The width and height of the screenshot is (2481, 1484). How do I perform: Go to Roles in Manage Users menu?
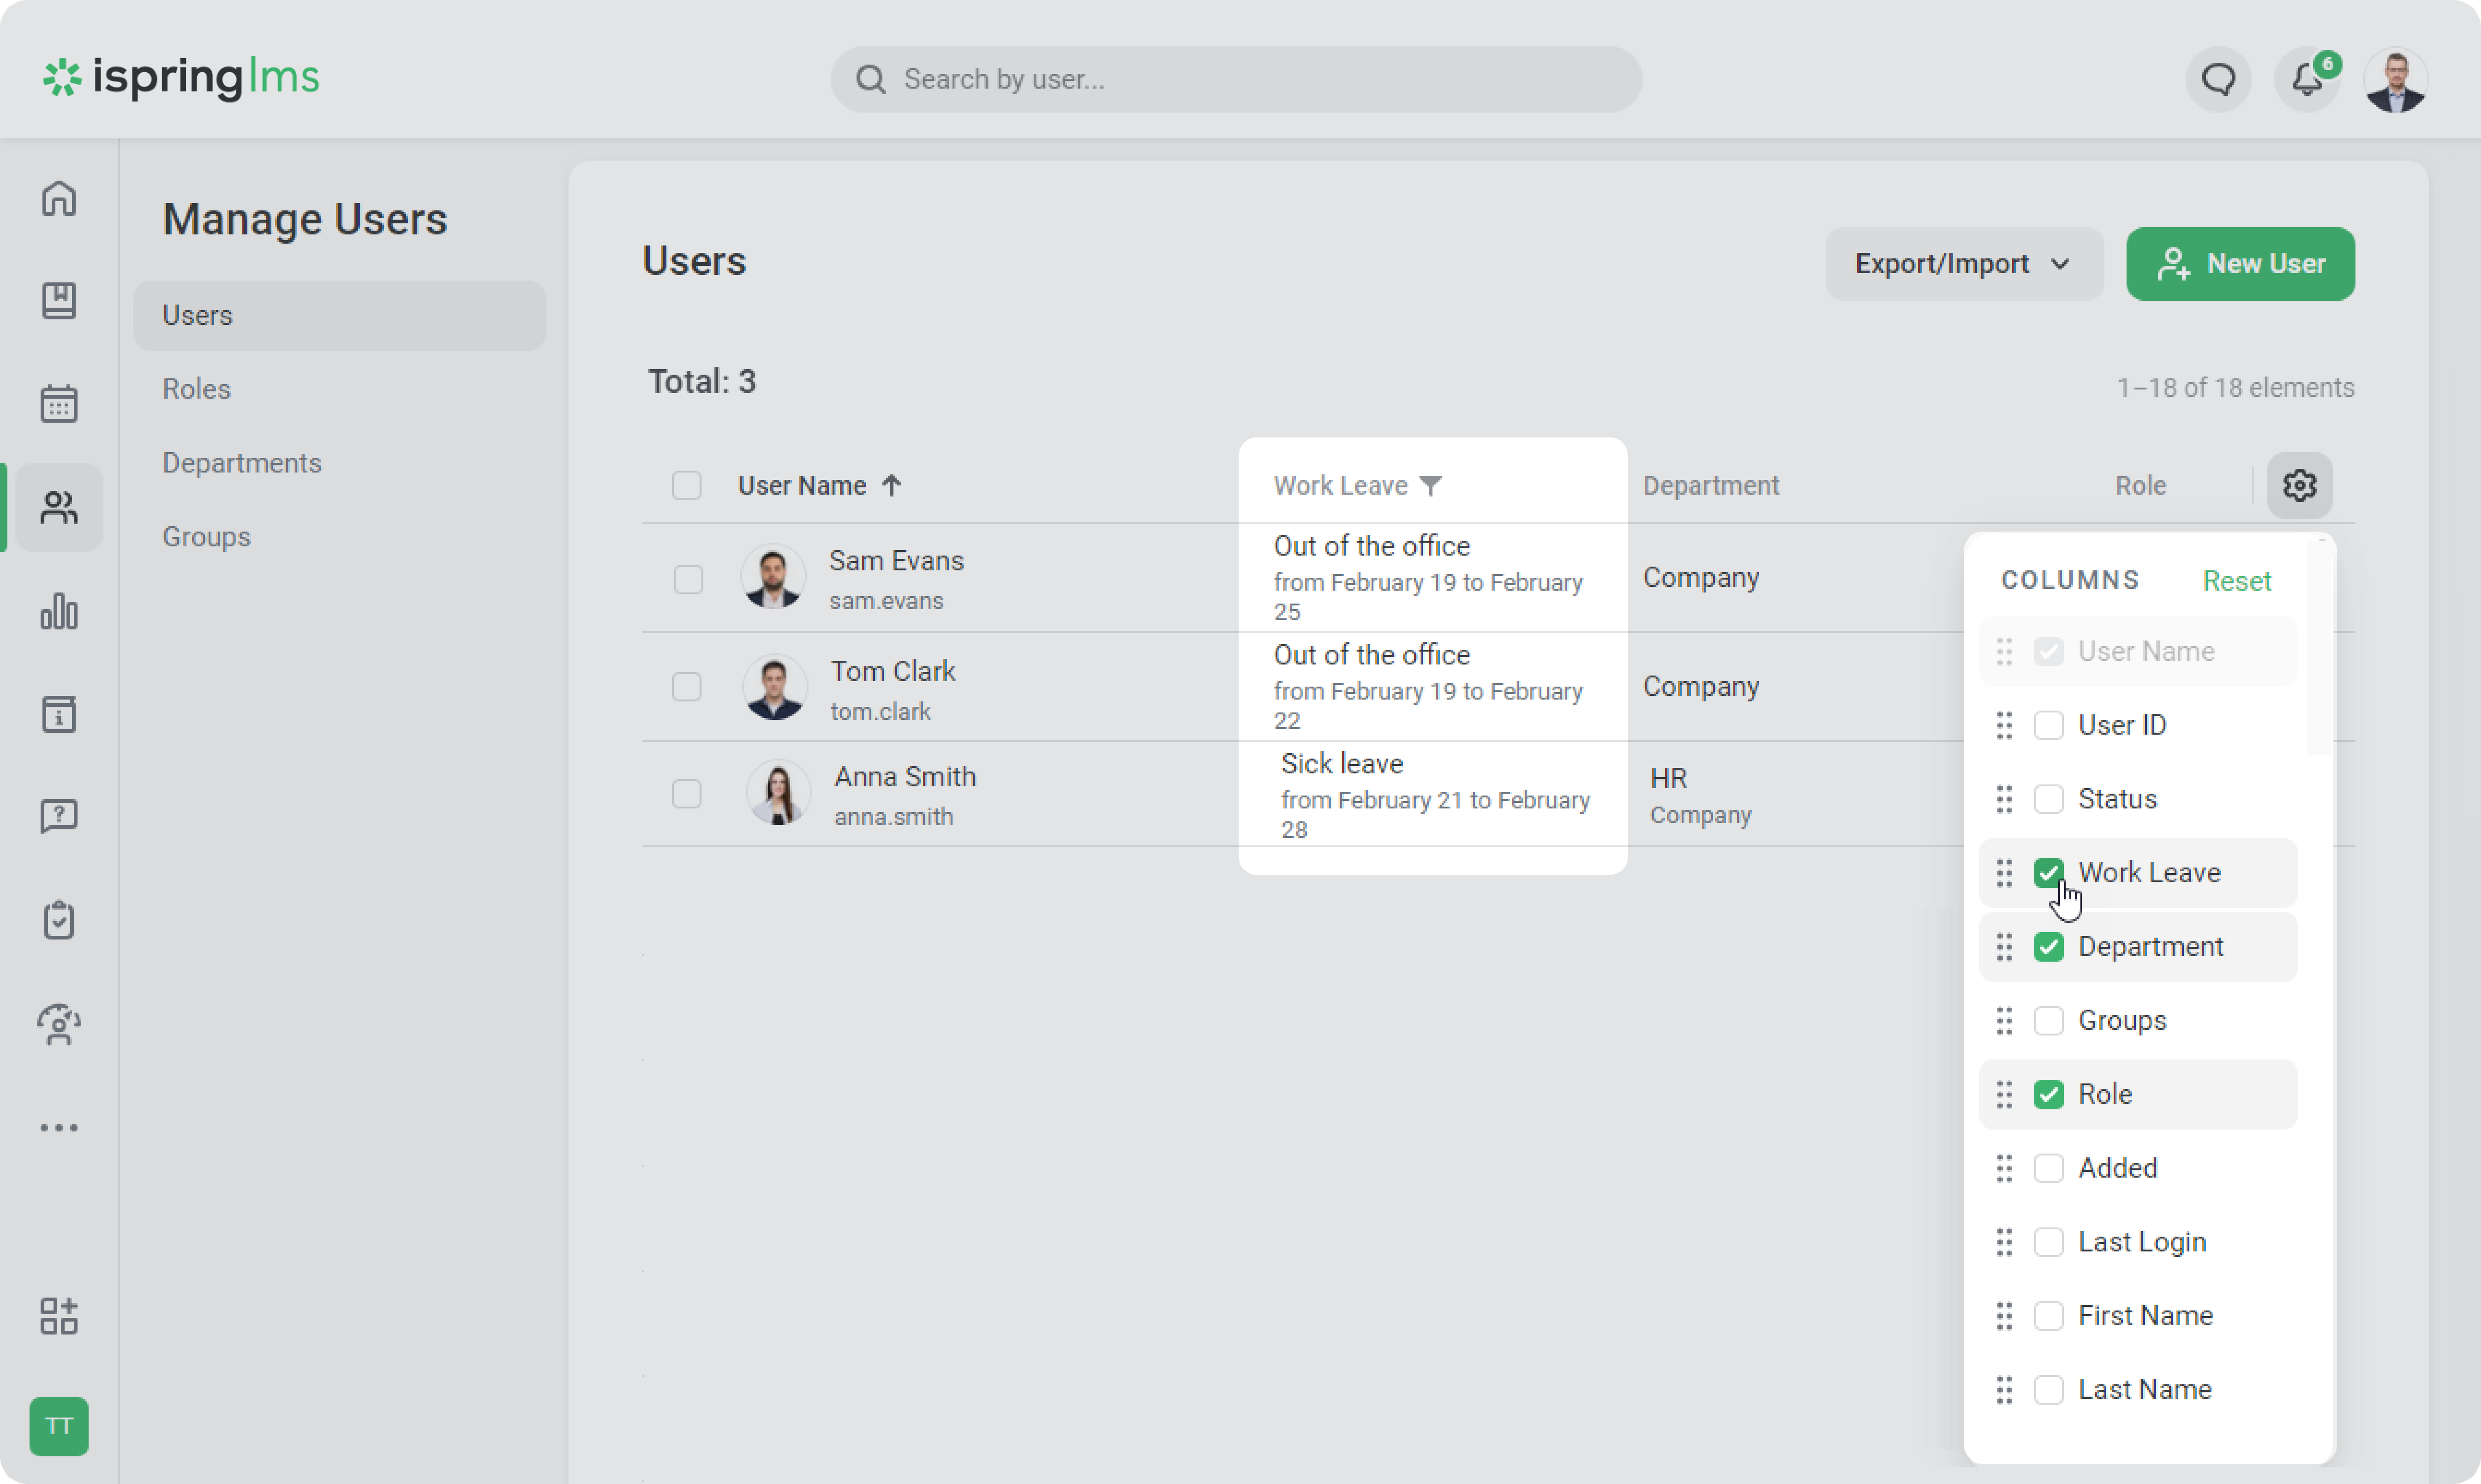coord(196,389)
